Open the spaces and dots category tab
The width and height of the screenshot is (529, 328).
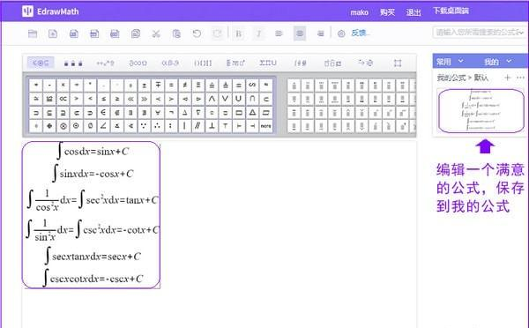point(73,63)
